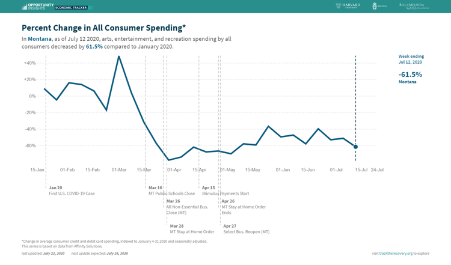Select the Apr 26 Stay at Home Order Ends label
The height and width of the screenshot is (265, 451).
(x=244, y=207)
